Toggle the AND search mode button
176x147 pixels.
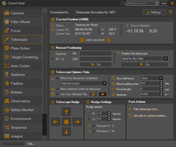[x=164, y=3]
